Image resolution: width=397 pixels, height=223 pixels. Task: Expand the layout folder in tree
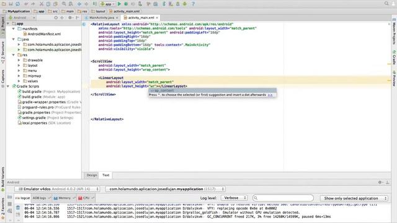(19, 66)
